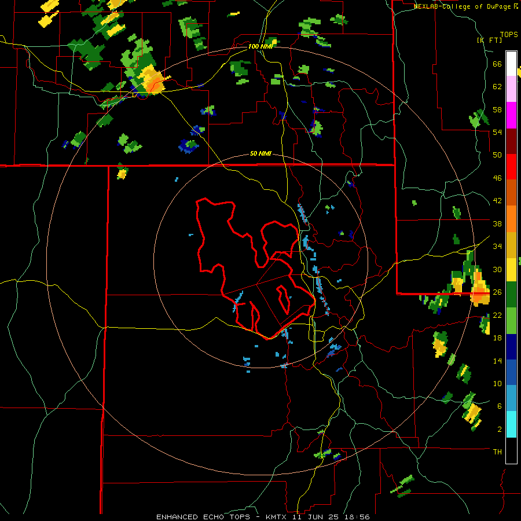Select the '42' scale label
The height and width of the screenshot is (521, 521).
click(x=497, y=201)
